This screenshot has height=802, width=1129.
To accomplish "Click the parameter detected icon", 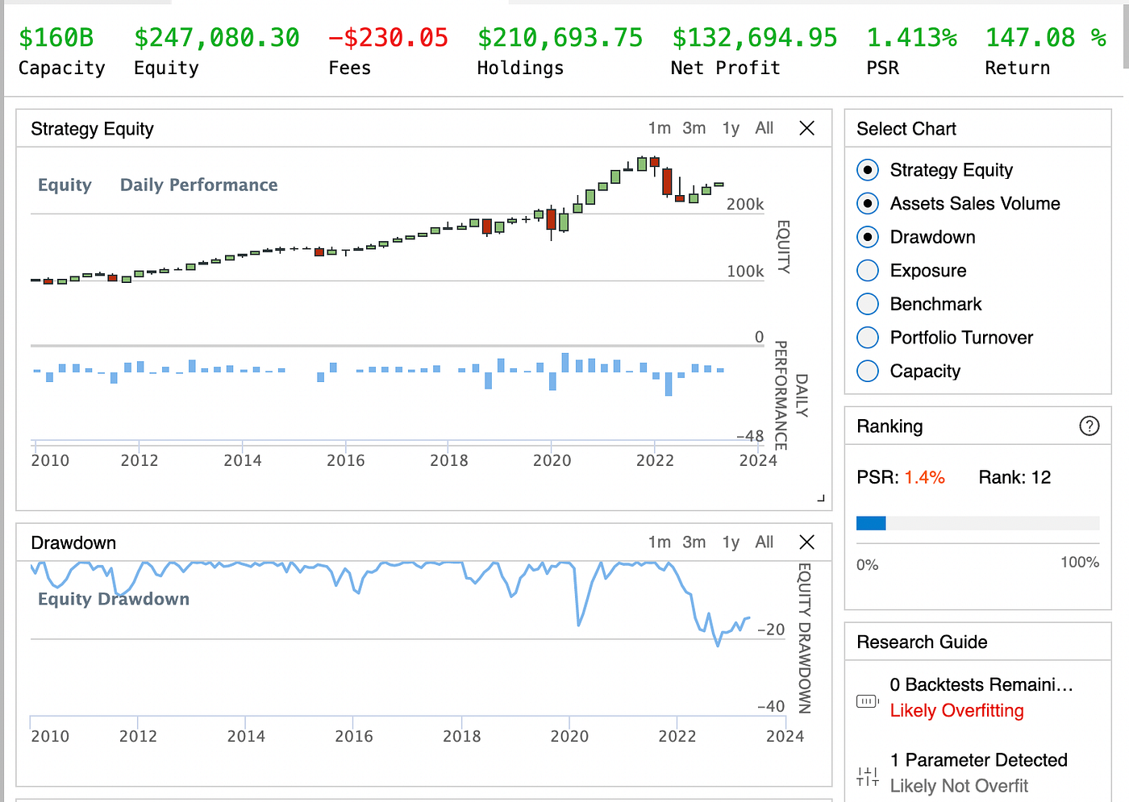I will click(867, 775).
